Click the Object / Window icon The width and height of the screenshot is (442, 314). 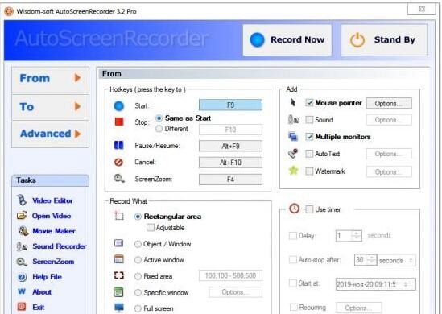[118, 243]
